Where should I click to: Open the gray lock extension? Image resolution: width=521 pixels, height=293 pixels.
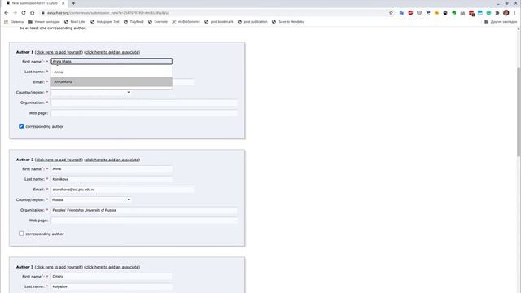point(462,13)
